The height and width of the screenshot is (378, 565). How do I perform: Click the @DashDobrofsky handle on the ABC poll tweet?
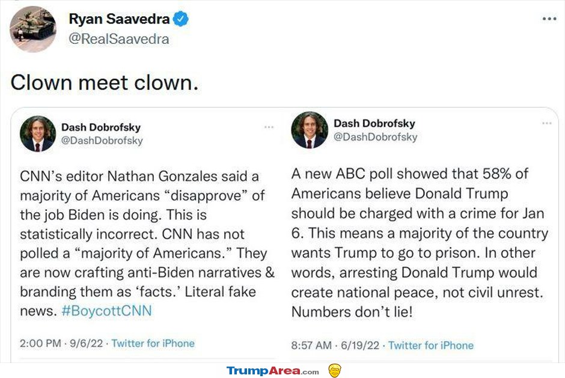pos(375,136)
